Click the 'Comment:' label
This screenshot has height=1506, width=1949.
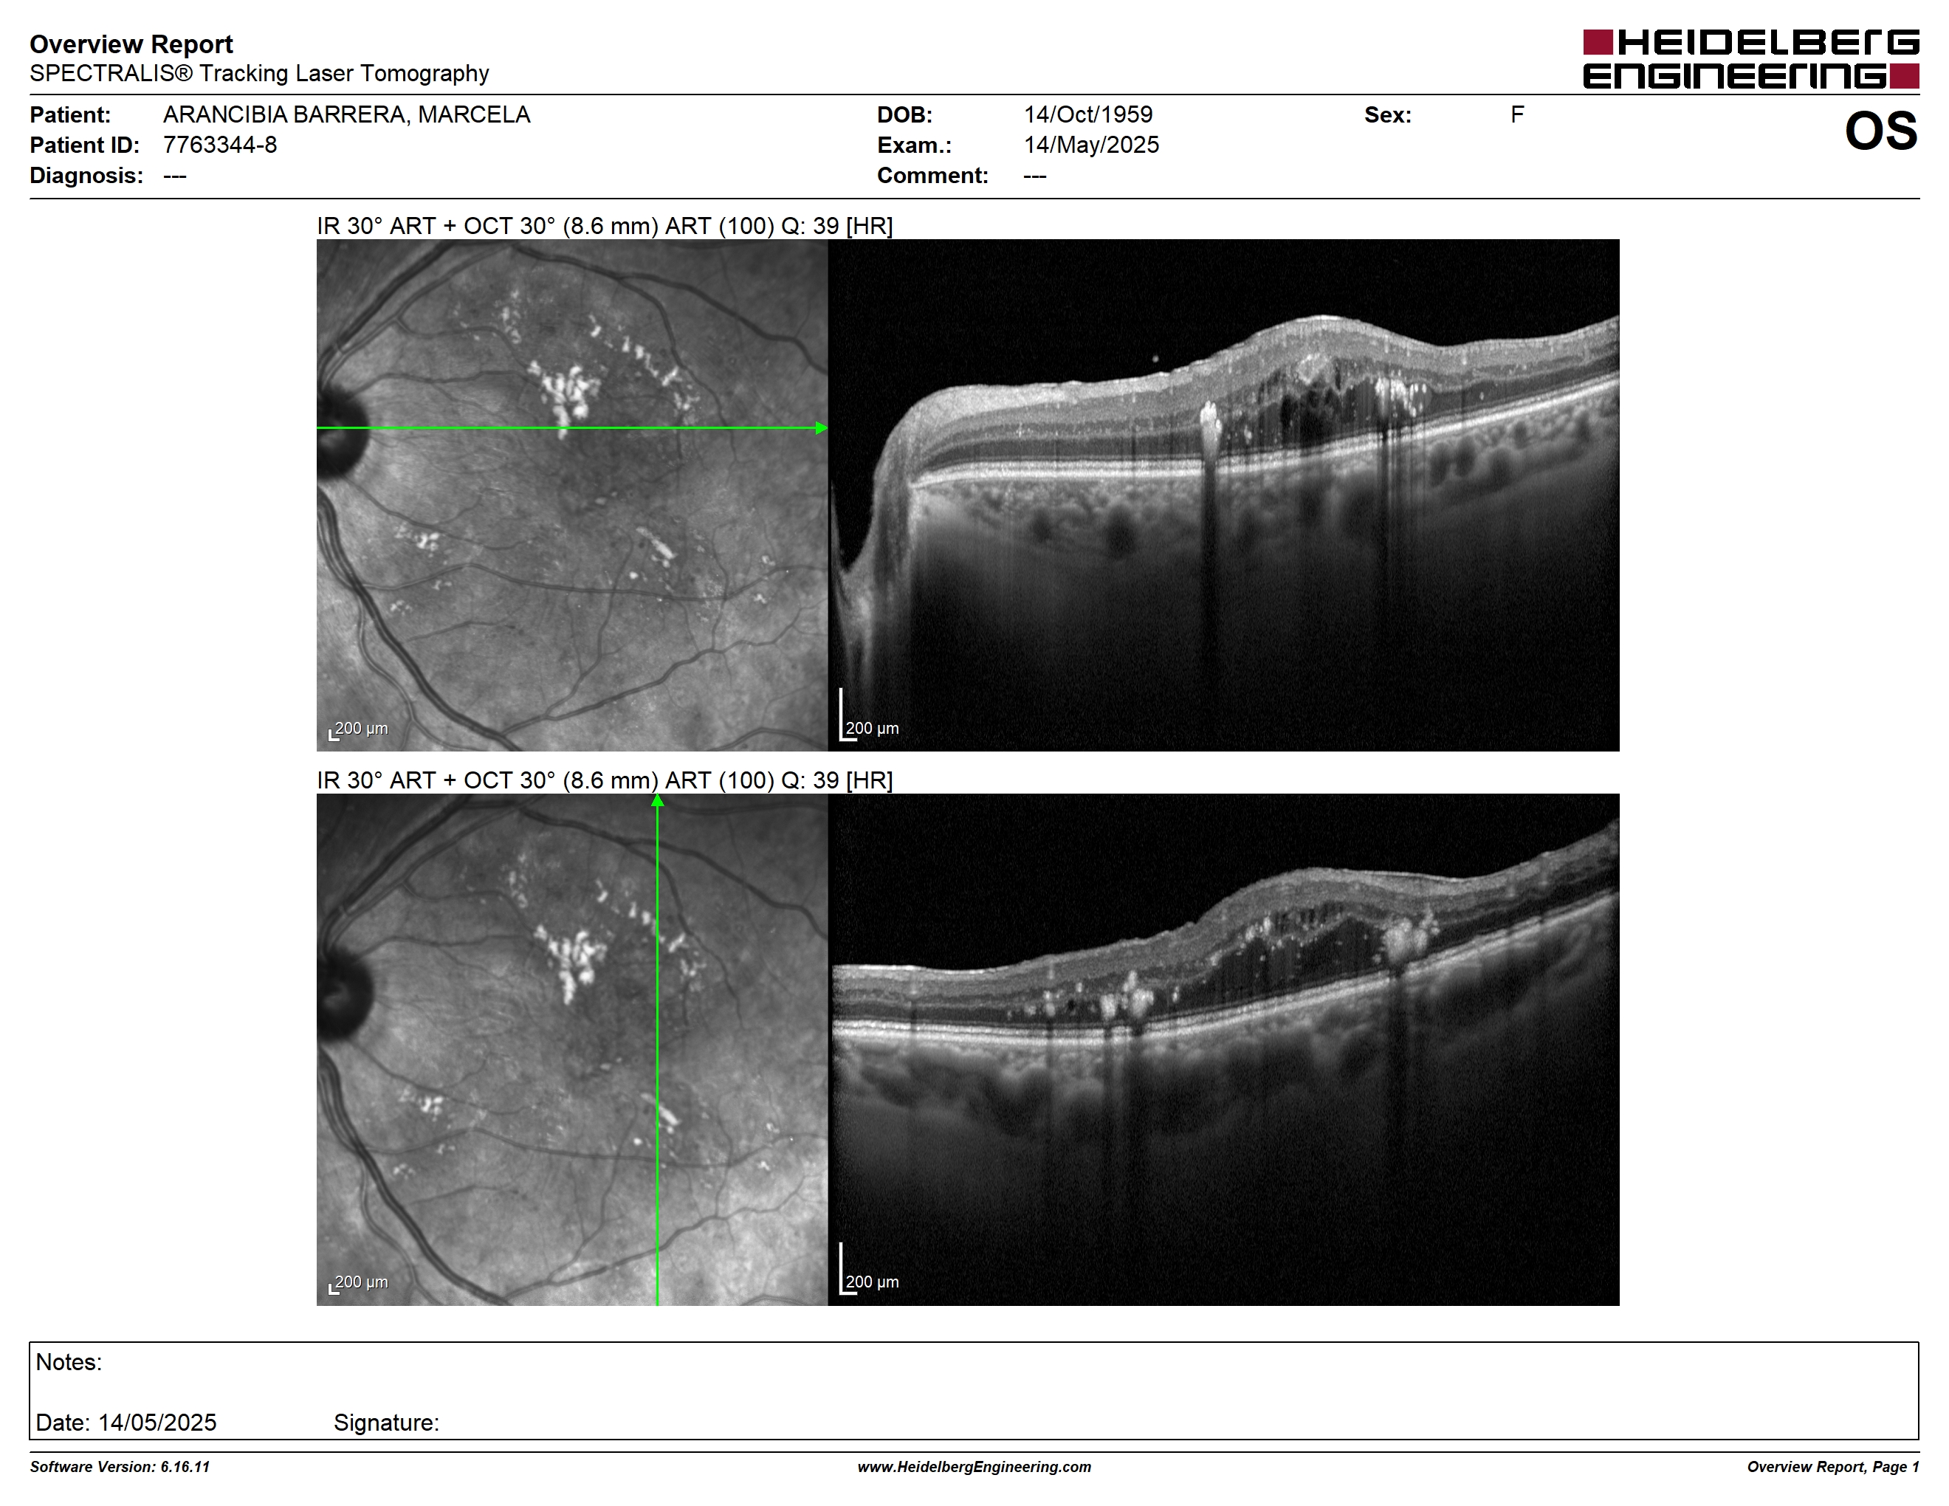[932, 176]
